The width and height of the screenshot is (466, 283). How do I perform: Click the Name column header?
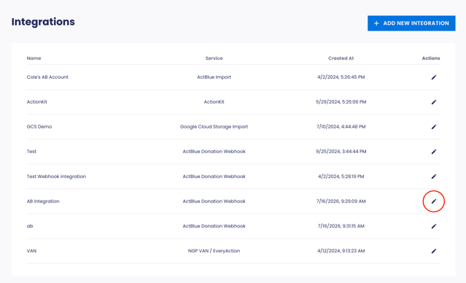coord(34,58)
